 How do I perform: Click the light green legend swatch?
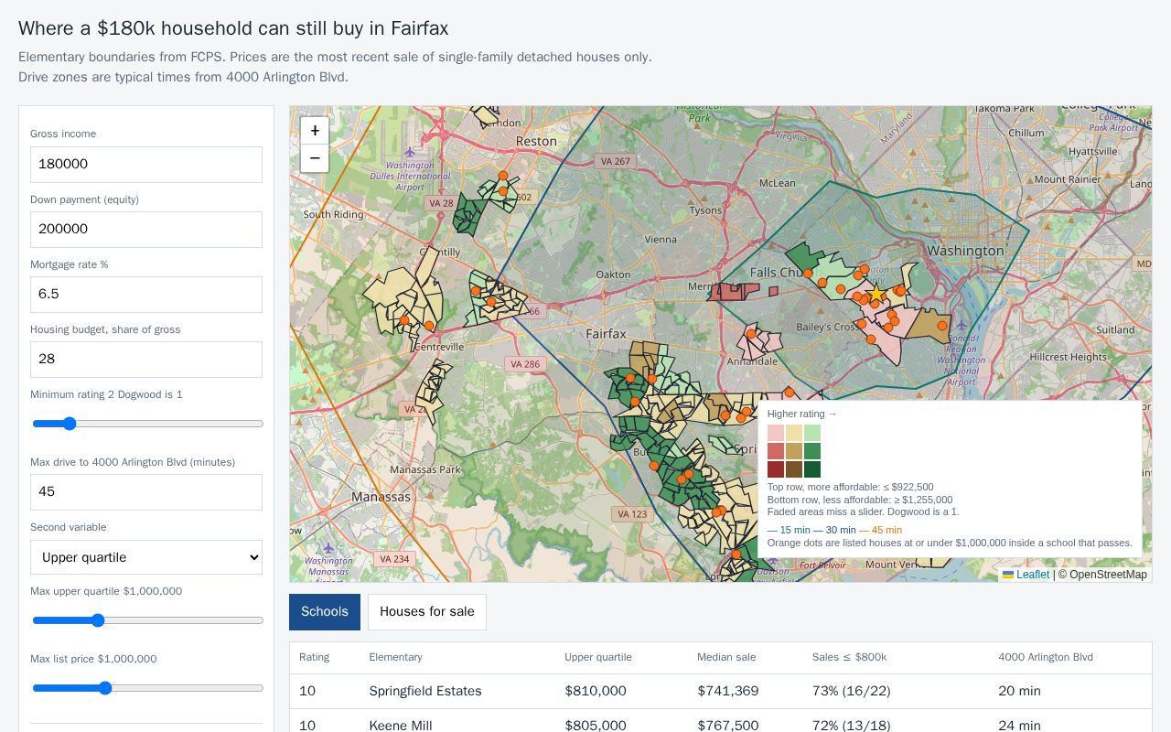812,433
